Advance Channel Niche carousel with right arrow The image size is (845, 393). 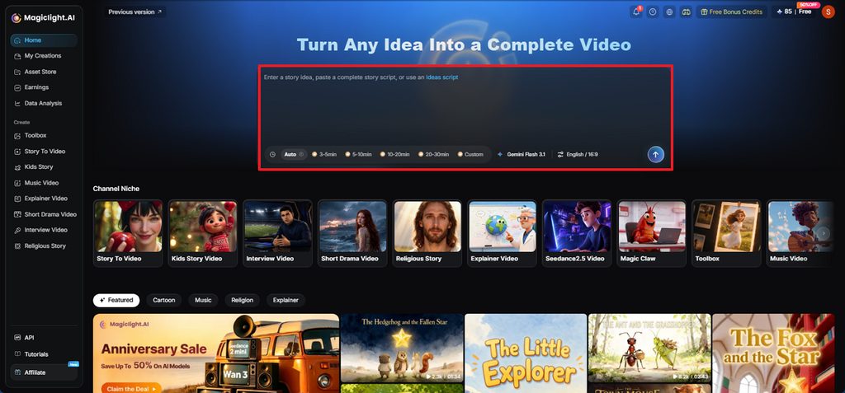pos(823,233)
